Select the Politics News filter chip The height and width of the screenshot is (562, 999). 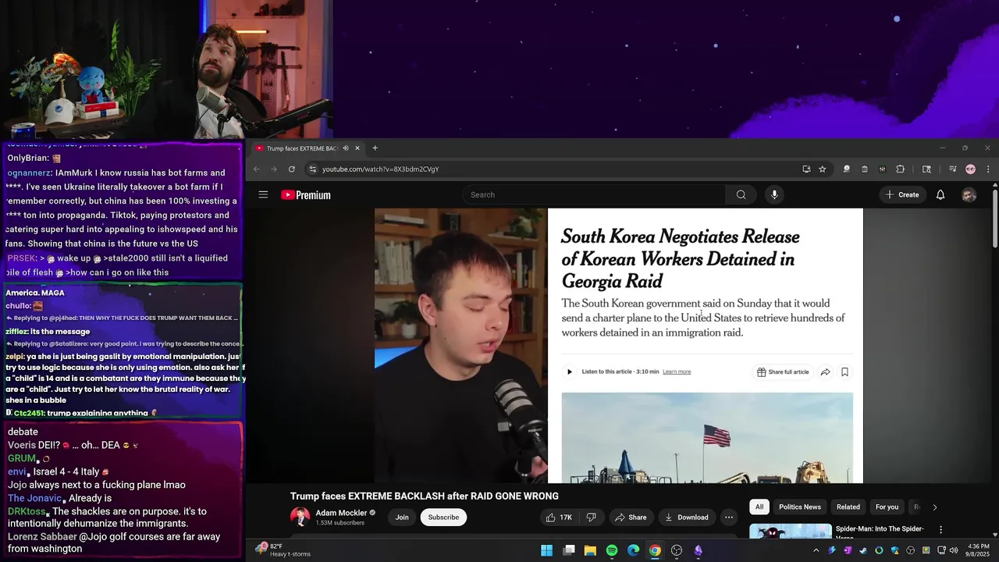[x=800, y=507]
